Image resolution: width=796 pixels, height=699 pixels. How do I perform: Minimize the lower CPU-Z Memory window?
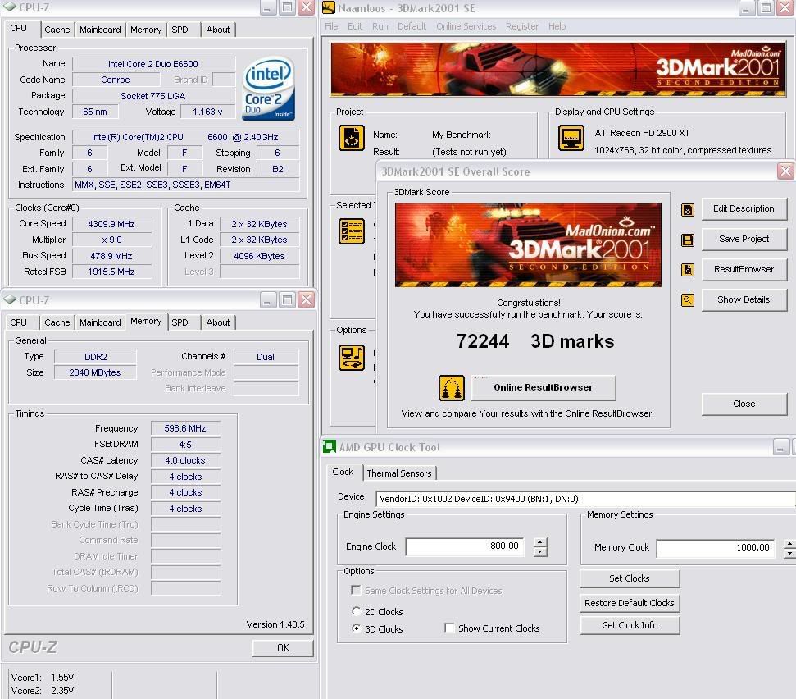pyautogui.click(x=268, y=300)
